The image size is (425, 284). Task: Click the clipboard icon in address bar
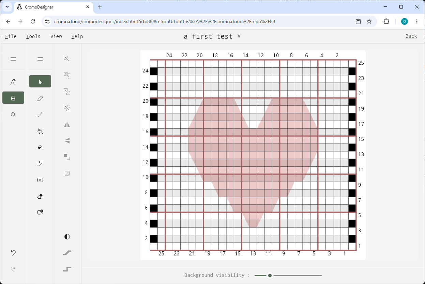pos(358,21)
